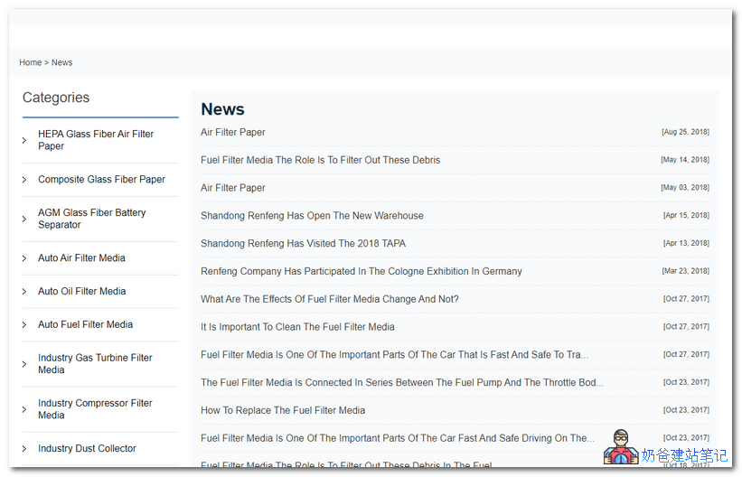
Task: Click the News breadcrumb item
Action: [61, 62]
